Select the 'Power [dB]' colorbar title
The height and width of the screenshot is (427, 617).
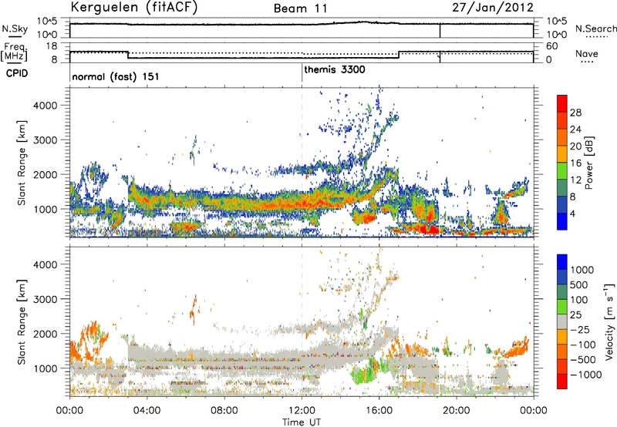589,163
